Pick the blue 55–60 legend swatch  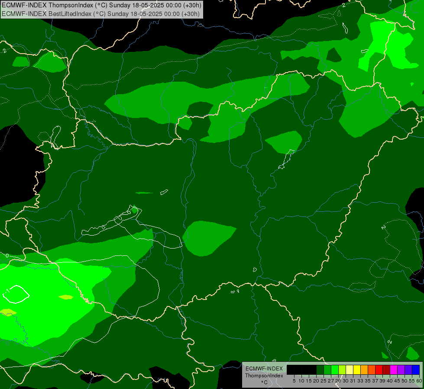pyautogui.click(x=416, y=370)
